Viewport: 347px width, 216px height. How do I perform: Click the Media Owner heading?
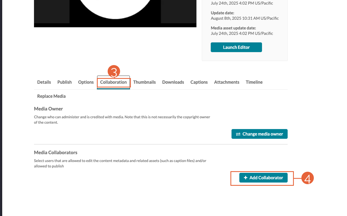pyautogui.click(x=48, y=109)
